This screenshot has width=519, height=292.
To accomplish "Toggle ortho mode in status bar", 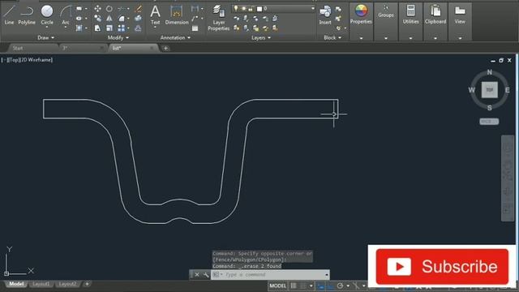I will [x=331, y=286].
